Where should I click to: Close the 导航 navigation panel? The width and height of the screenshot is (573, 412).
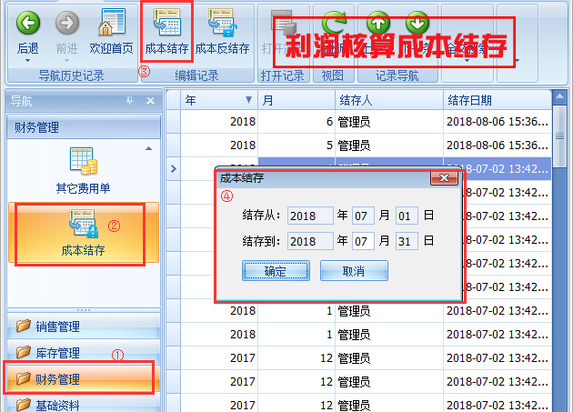(150, 100)
